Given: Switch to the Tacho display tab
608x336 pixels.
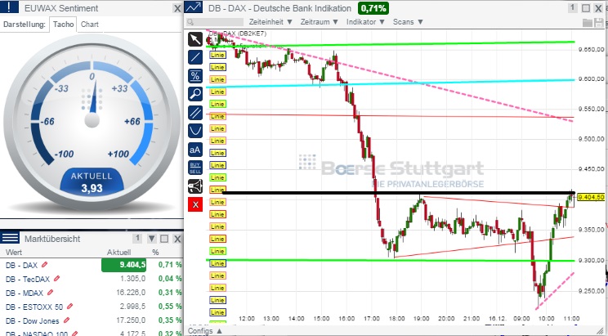Looking at the screenshot, I should pos(63,24).
